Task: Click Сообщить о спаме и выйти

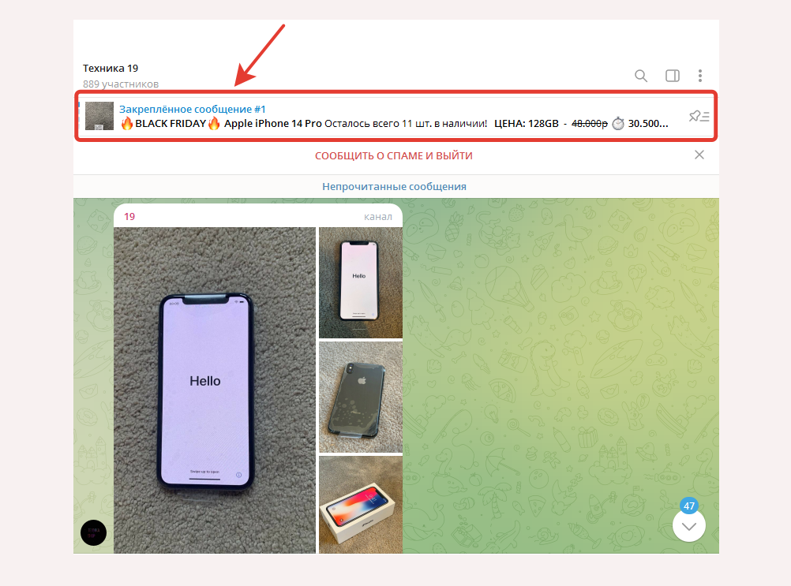Action: coord(393,155)
